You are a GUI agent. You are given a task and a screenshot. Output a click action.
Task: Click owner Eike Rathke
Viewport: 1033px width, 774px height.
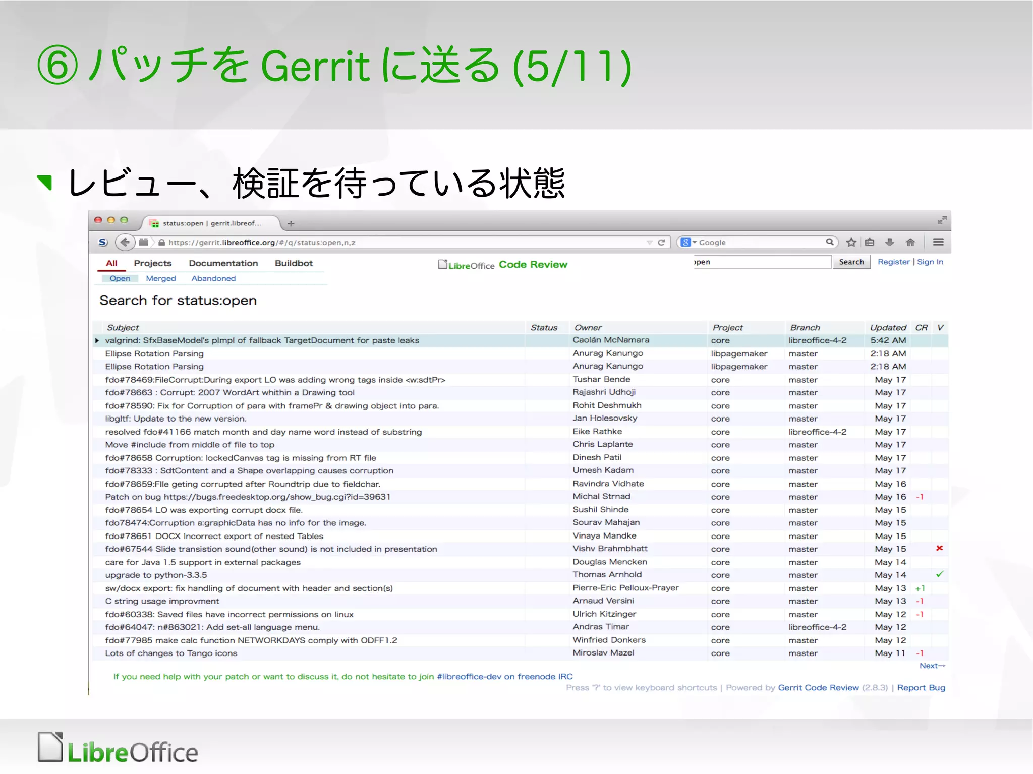tap(597, 432)
